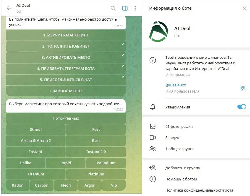This screenshot has height=196, width=250.
Task: Disable the Уведомления notifications switch
Action: pos(241,107)
